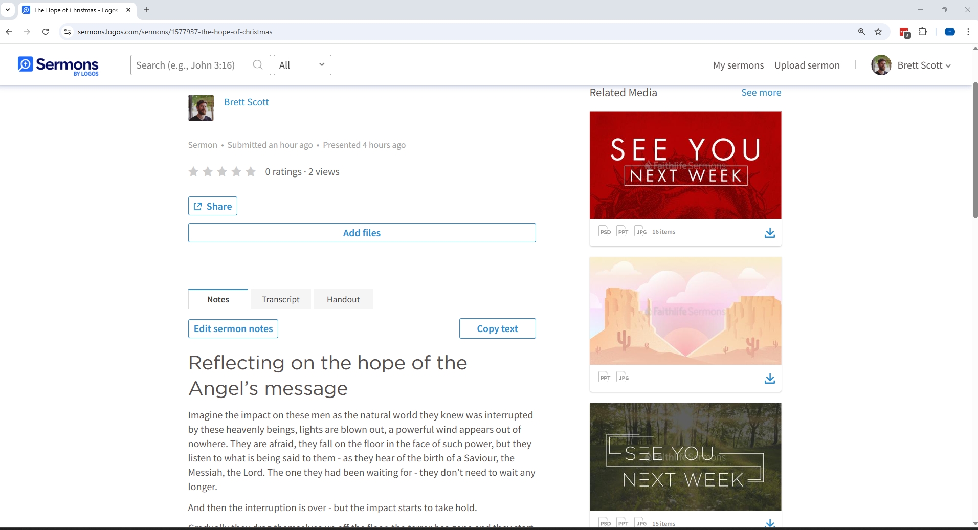The width and height of the screenshot is (978, 530).
Task: Switch to the Notes tab
Action: 218,299
